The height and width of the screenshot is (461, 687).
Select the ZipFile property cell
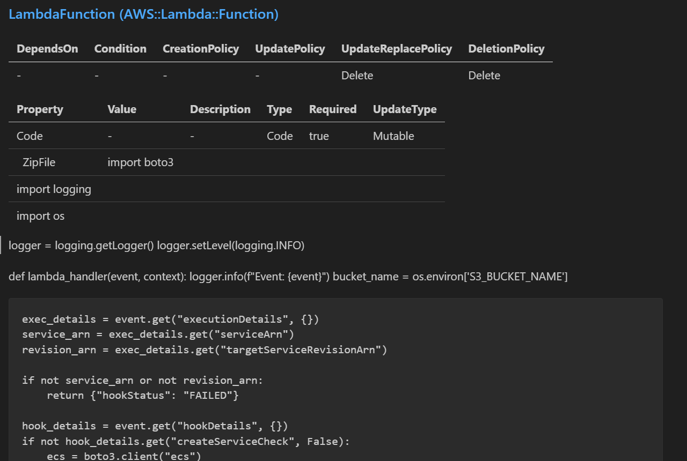39,162
